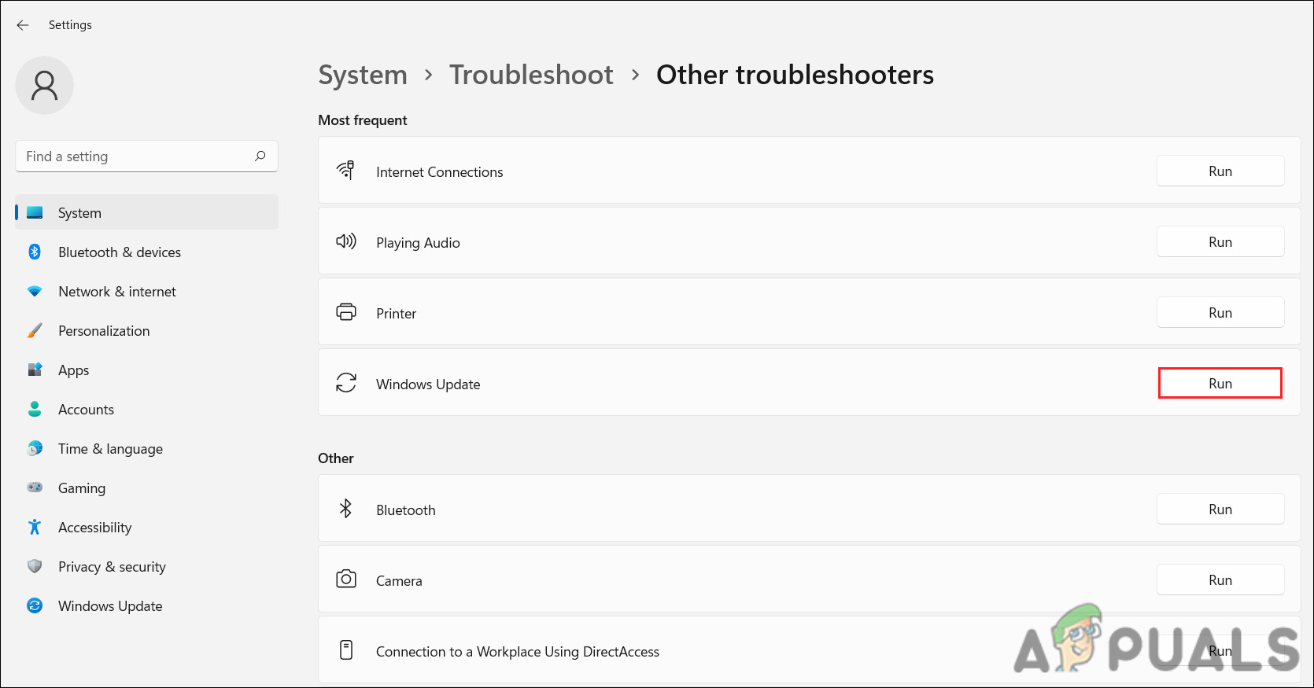This screenshot has width=1314, height=688.
Task: Click the Personalization paintbrush icon
Action: pyautogui.click(x=35, y=330)
